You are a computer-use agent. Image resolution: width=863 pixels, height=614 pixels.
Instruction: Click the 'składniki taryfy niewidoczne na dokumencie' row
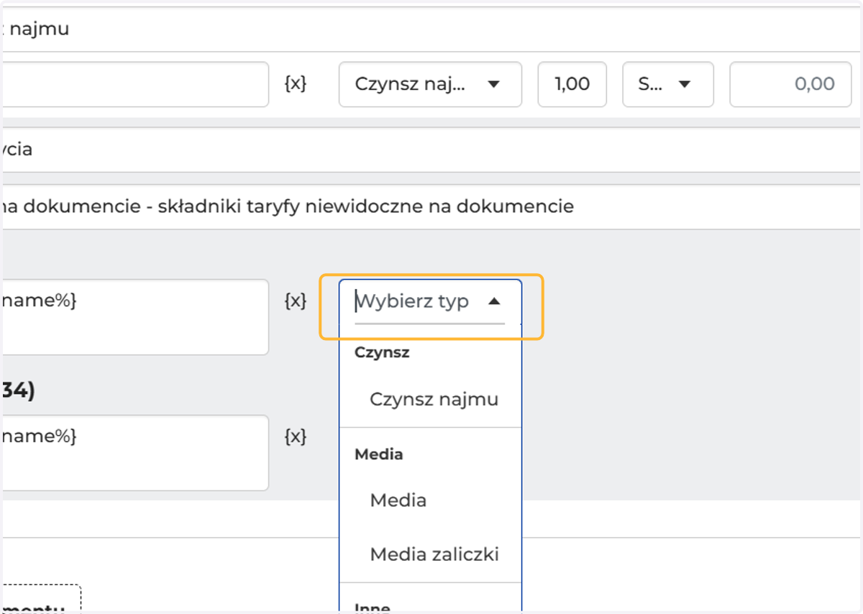point(431,207)
